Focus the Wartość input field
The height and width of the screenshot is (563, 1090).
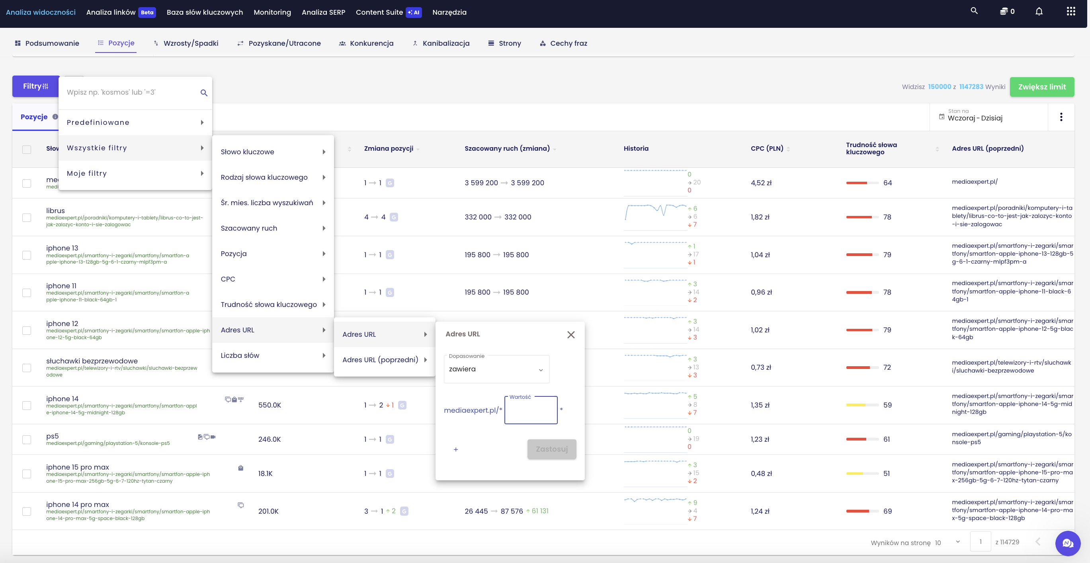pyautogui.click(x=531, y=410)
